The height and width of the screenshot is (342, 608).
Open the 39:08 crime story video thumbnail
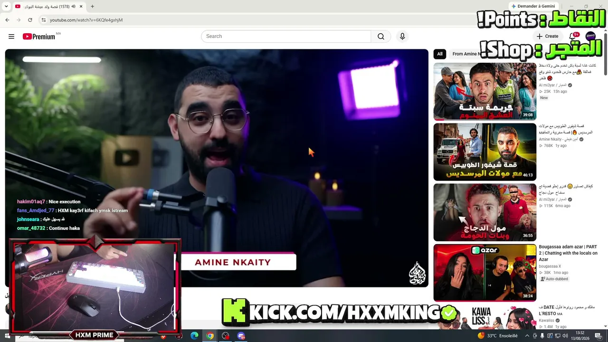pyautogui.click(x=484, y=91)
